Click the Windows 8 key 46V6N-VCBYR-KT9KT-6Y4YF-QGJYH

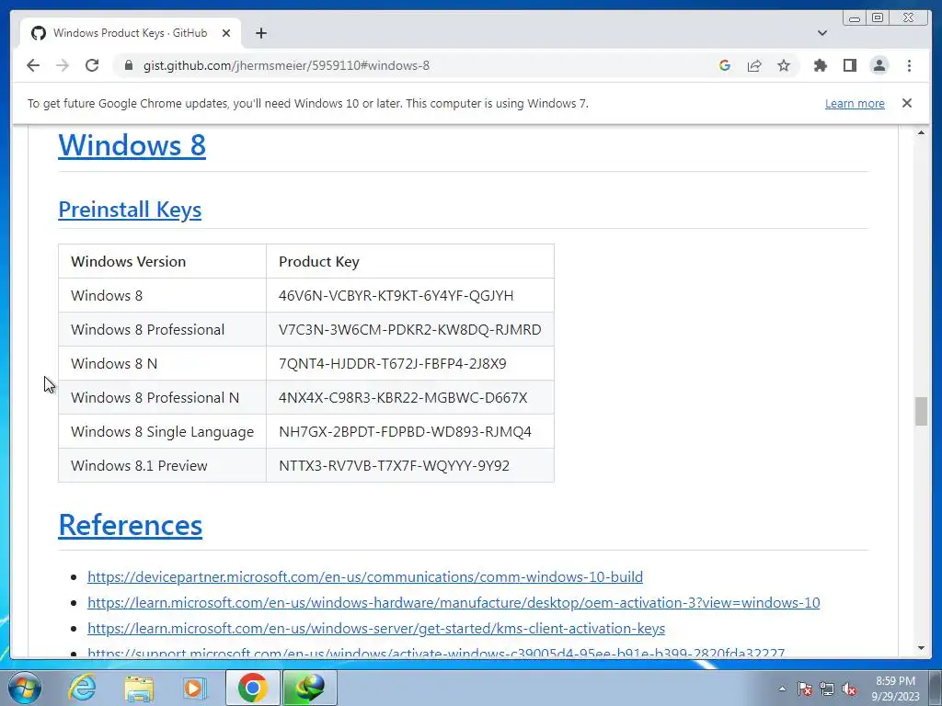tap(396, 295)
